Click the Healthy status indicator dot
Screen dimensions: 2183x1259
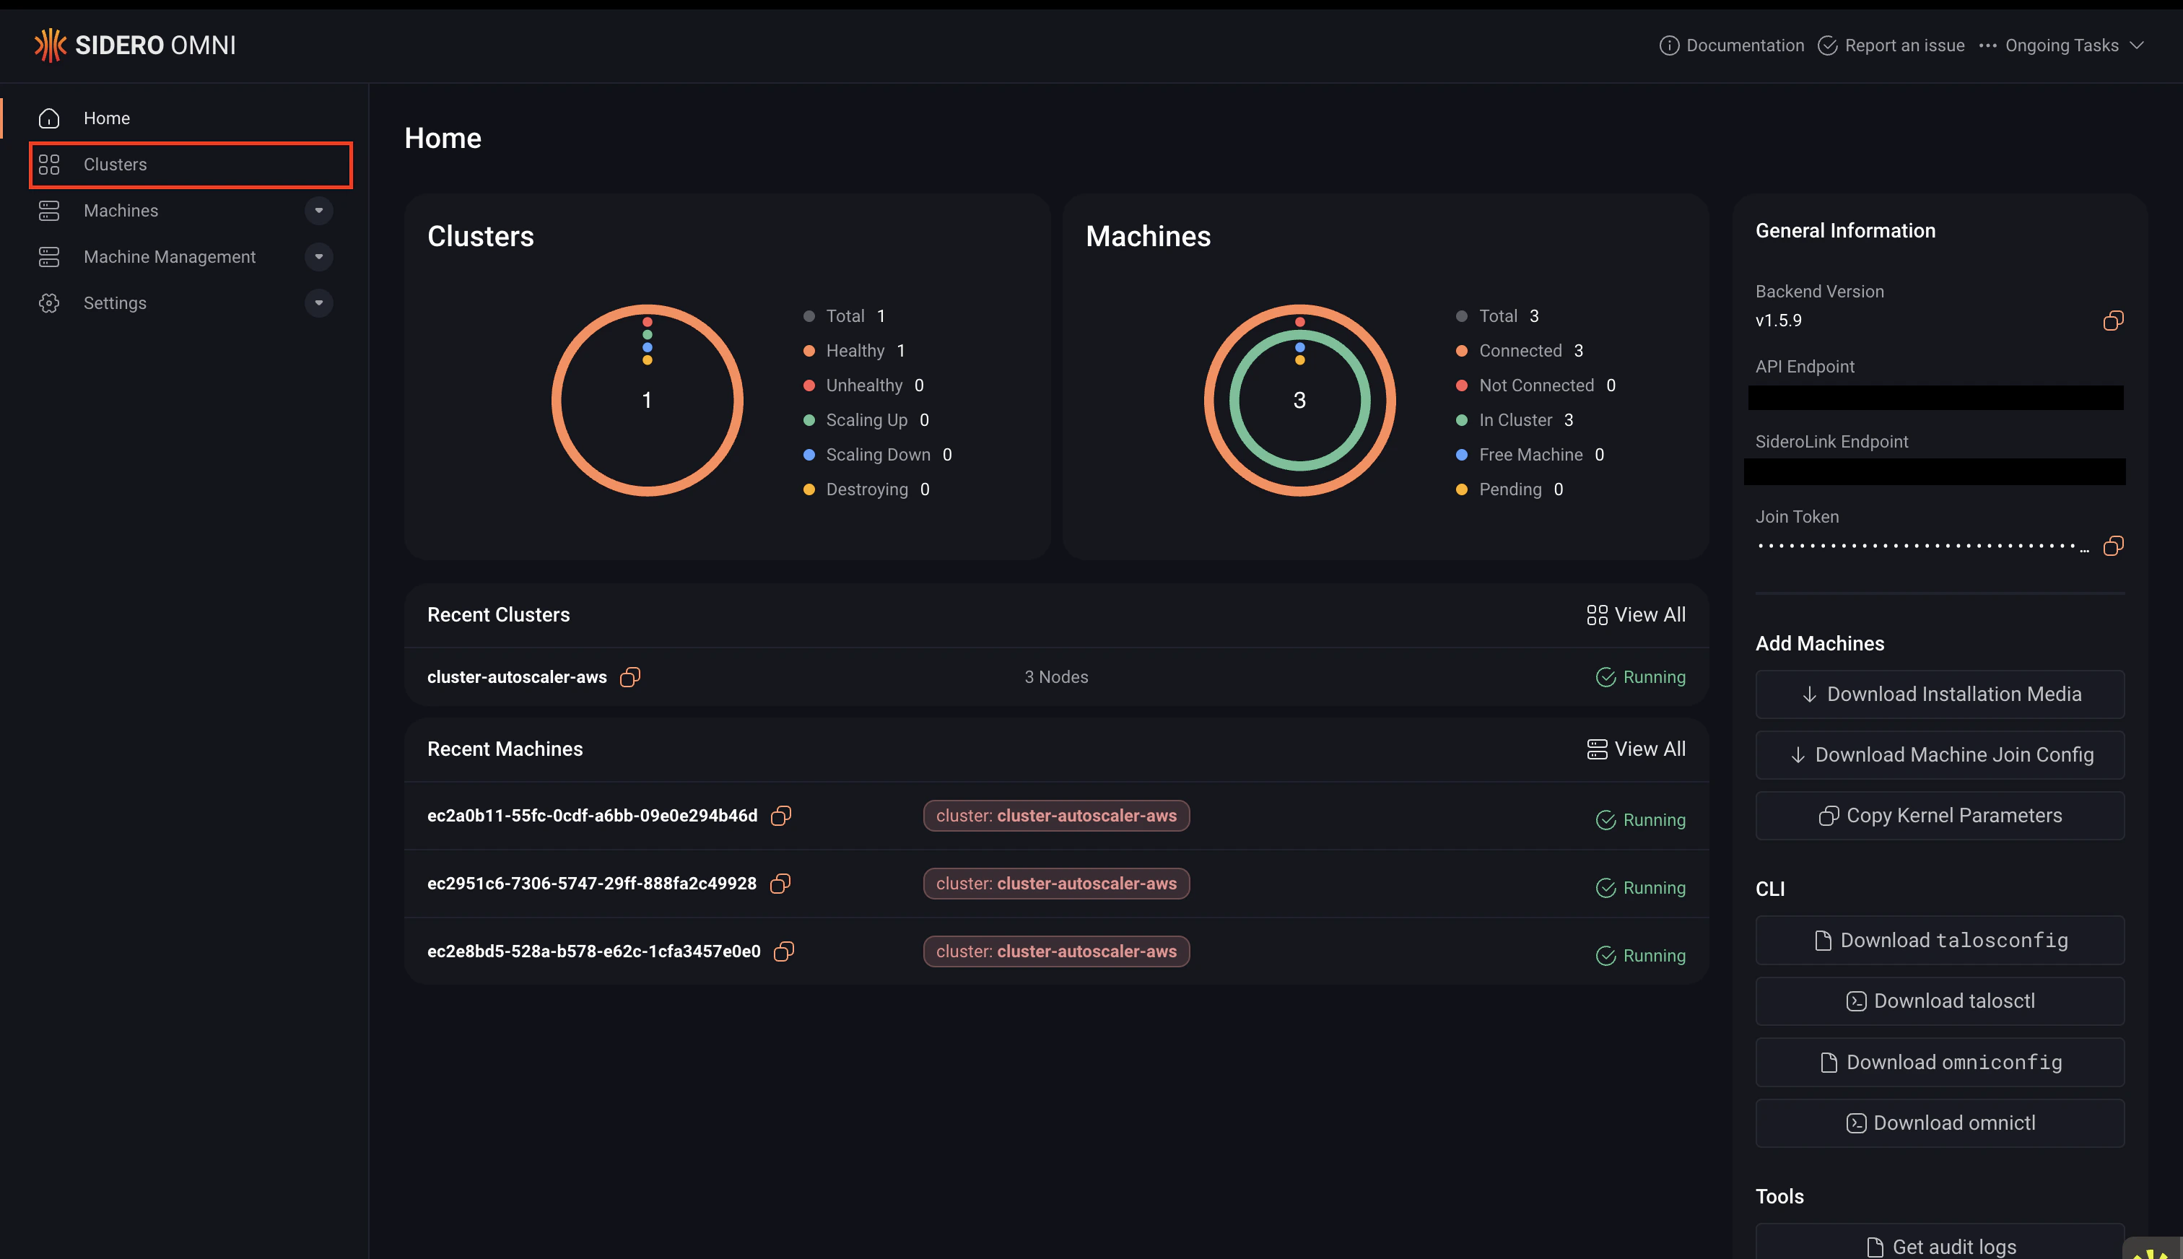point(809,350)
